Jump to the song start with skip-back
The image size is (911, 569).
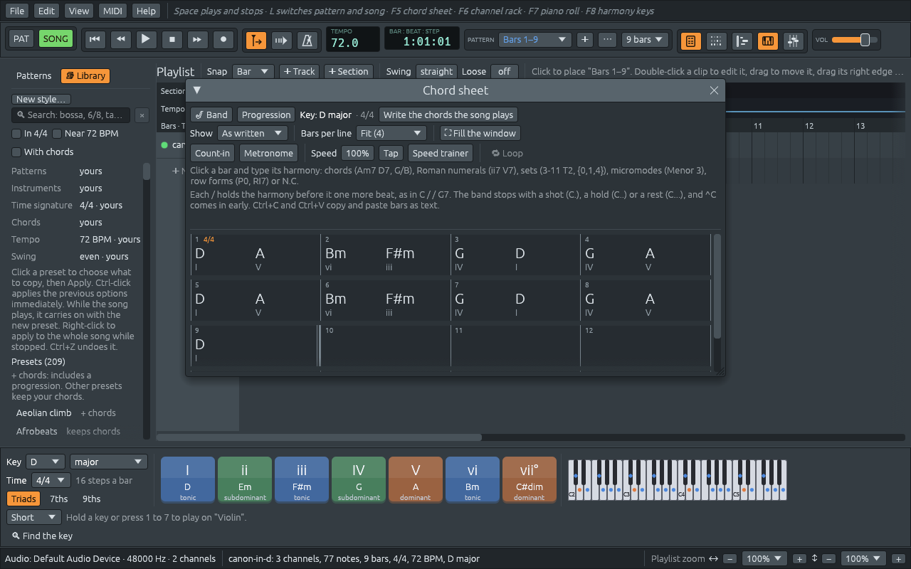coord(94,39)
